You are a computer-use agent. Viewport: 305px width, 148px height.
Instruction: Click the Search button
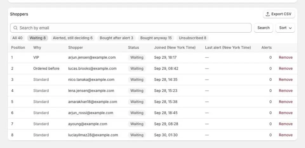[x=263, y=28]
